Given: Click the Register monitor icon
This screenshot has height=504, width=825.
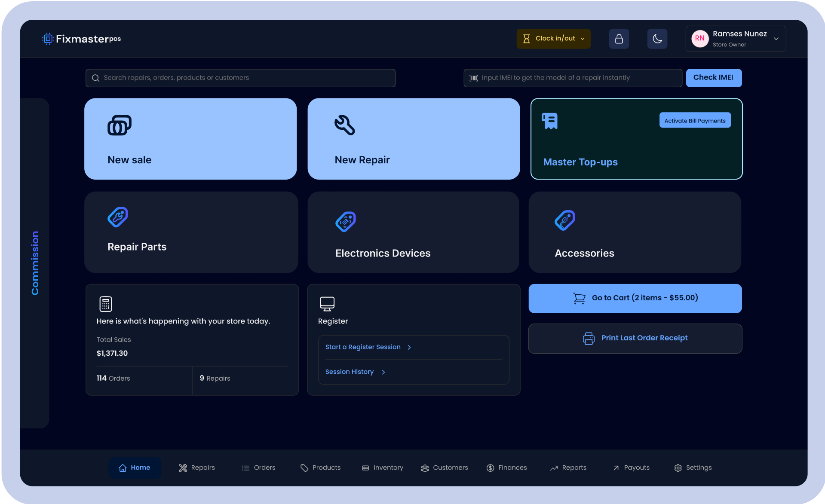Looking at the screenshot, I should [x=327, y=304].
